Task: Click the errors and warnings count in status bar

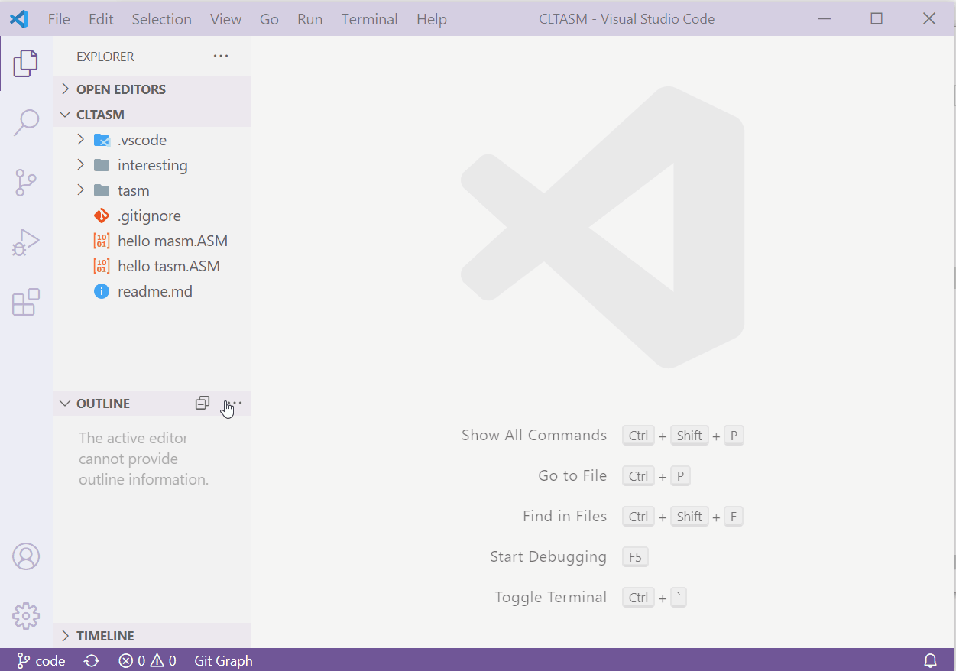Action: [x=147, y=661]
